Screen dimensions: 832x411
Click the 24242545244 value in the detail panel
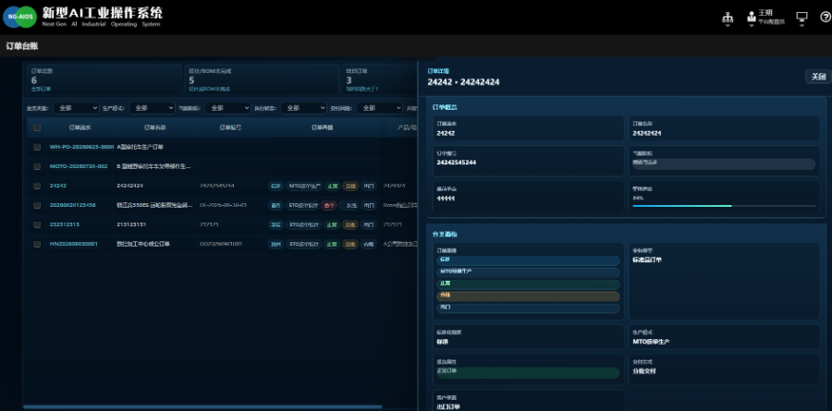456,163
